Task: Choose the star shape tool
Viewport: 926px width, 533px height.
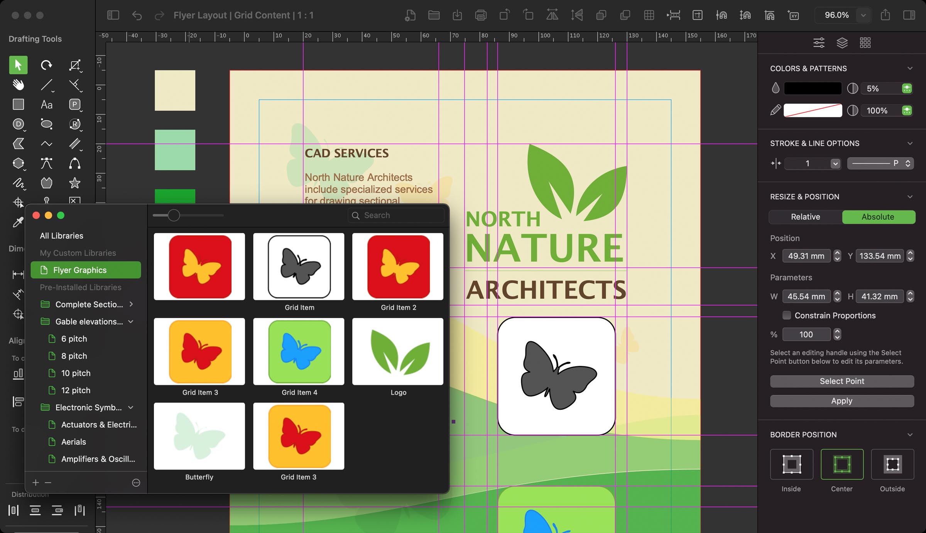Action: coord(74,183)
